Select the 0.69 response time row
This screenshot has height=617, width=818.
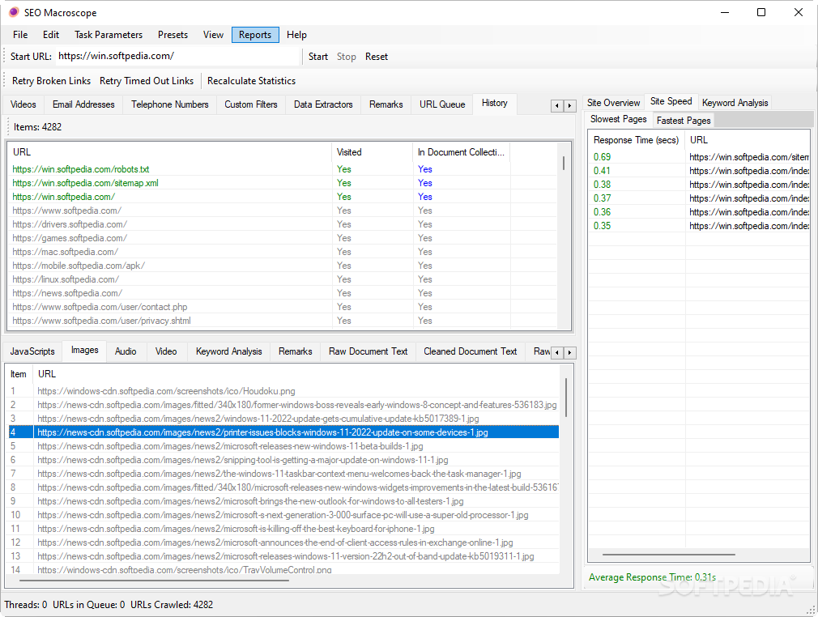(699, 157)
